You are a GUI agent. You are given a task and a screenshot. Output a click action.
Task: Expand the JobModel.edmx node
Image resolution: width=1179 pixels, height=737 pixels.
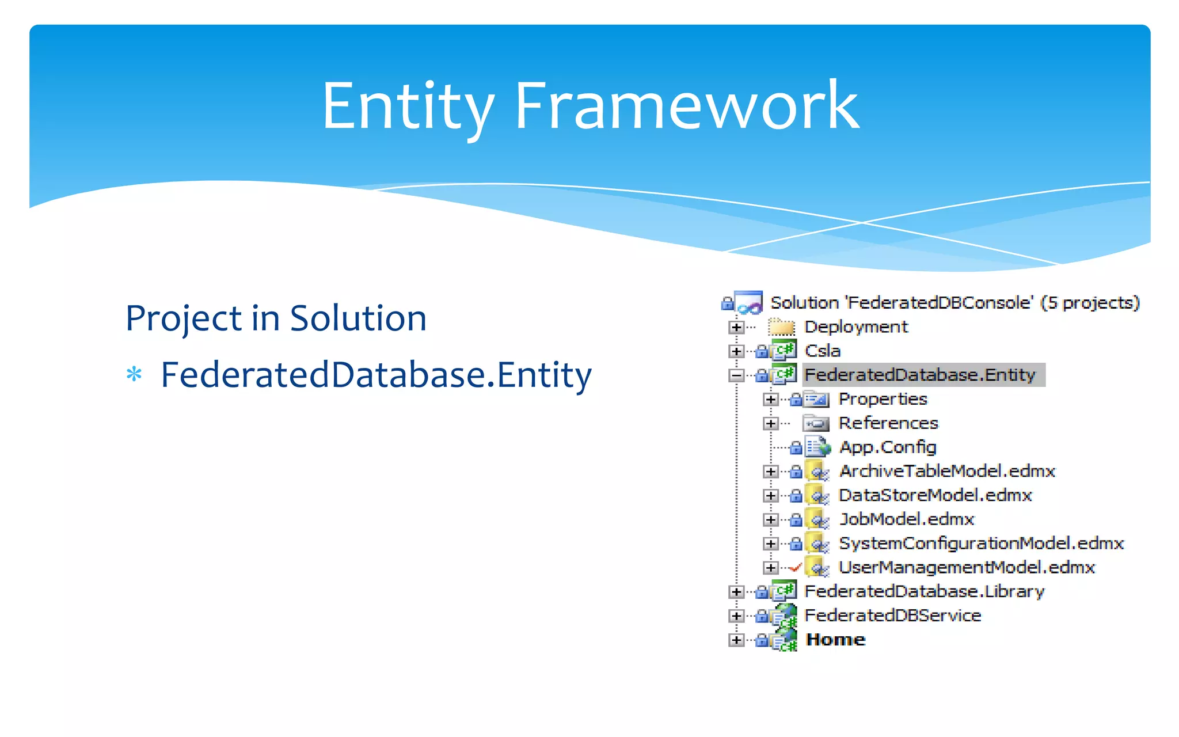click(771, 520)
